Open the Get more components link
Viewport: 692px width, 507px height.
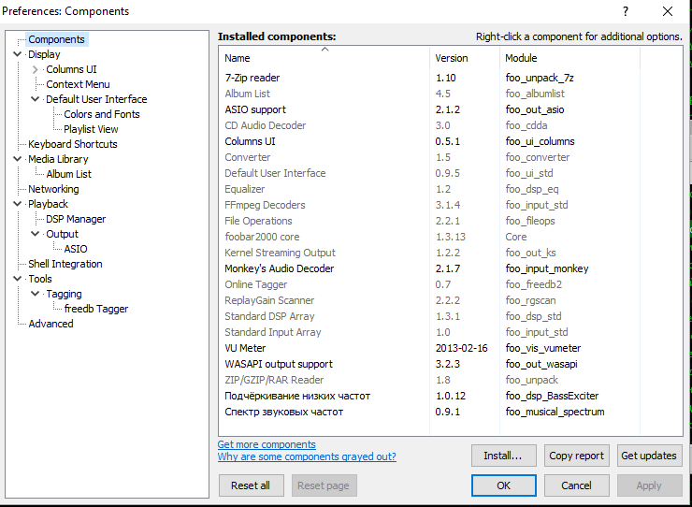267,444
